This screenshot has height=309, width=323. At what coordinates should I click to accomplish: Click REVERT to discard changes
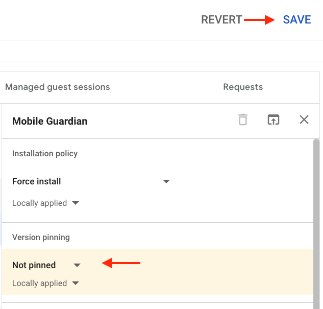(221, 20)
